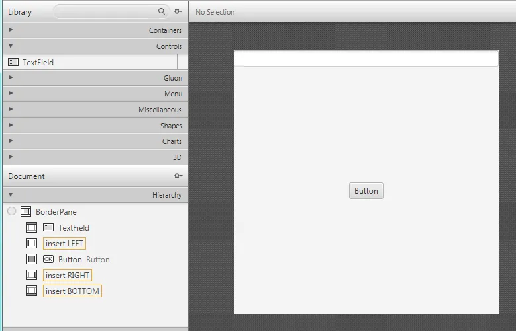The image size is (516, 331).
Task: Click the No Selection label
Action: (x=215, y=12)
